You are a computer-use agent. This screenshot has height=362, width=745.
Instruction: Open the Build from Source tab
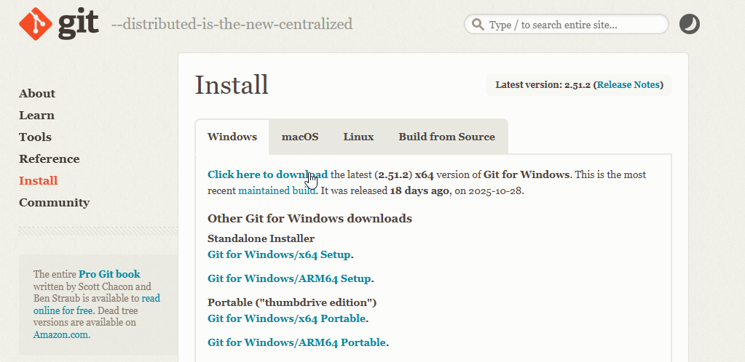pos(446,137)
